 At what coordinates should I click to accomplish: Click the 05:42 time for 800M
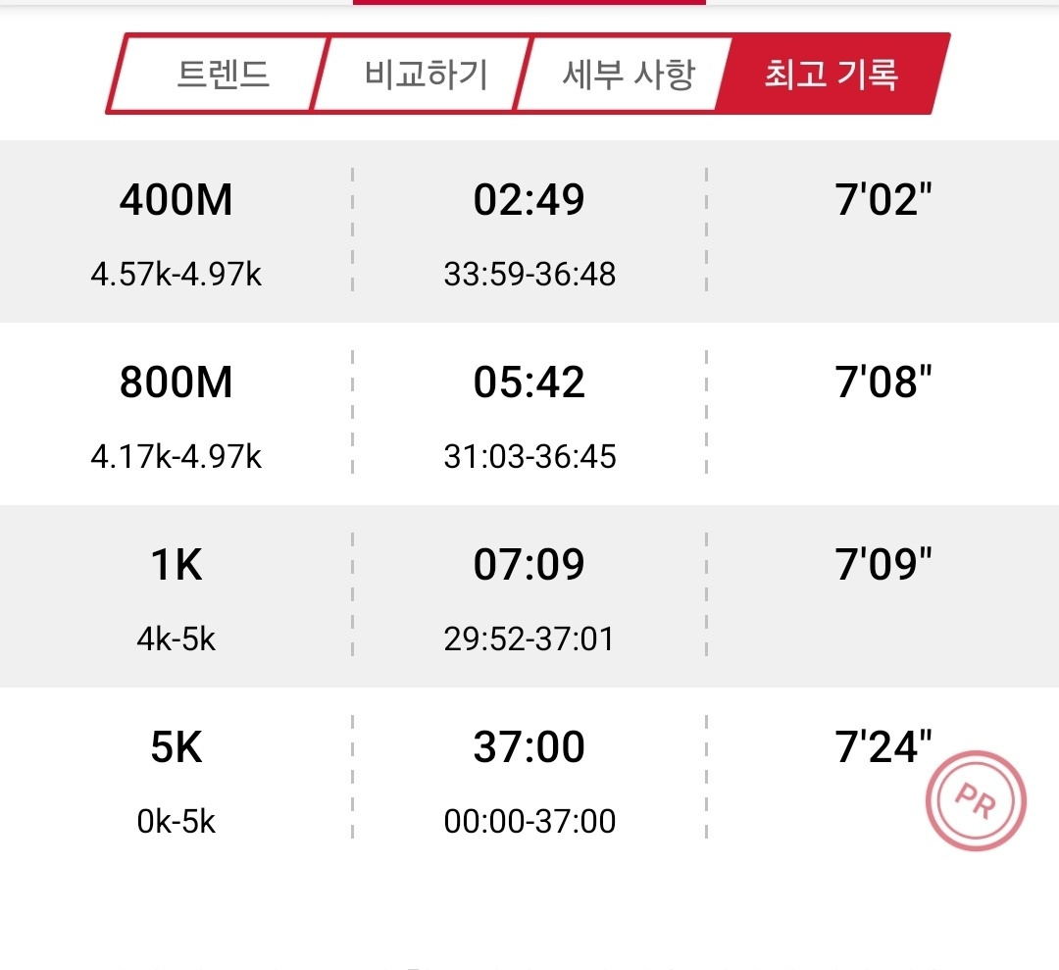pyautogui.click(x=529, y=383)
